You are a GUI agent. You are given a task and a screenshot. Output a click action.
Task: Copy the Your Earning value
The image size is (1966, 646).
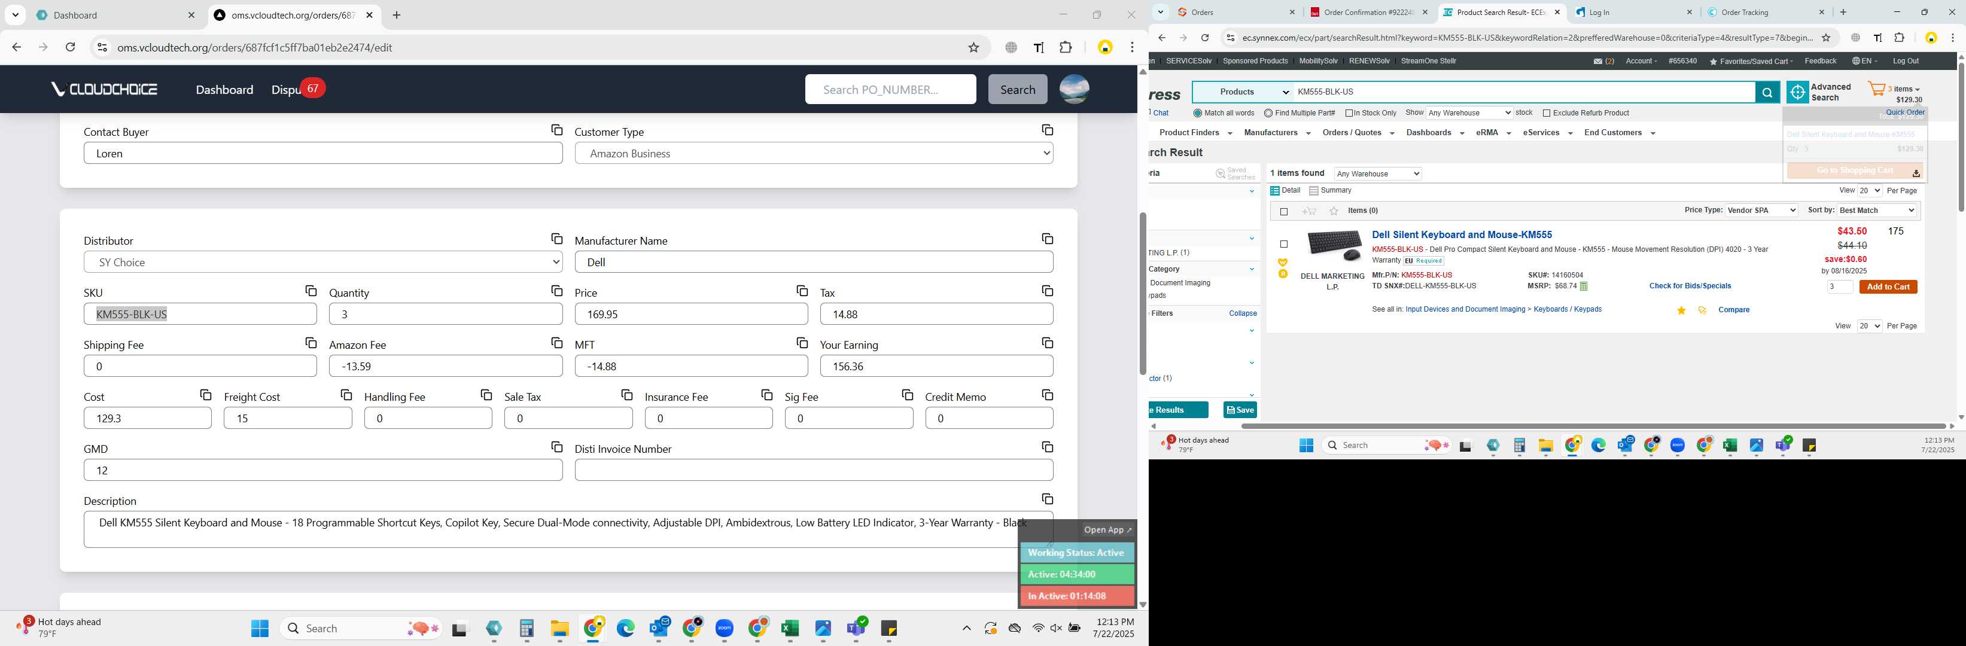[x=1047, y=343]
